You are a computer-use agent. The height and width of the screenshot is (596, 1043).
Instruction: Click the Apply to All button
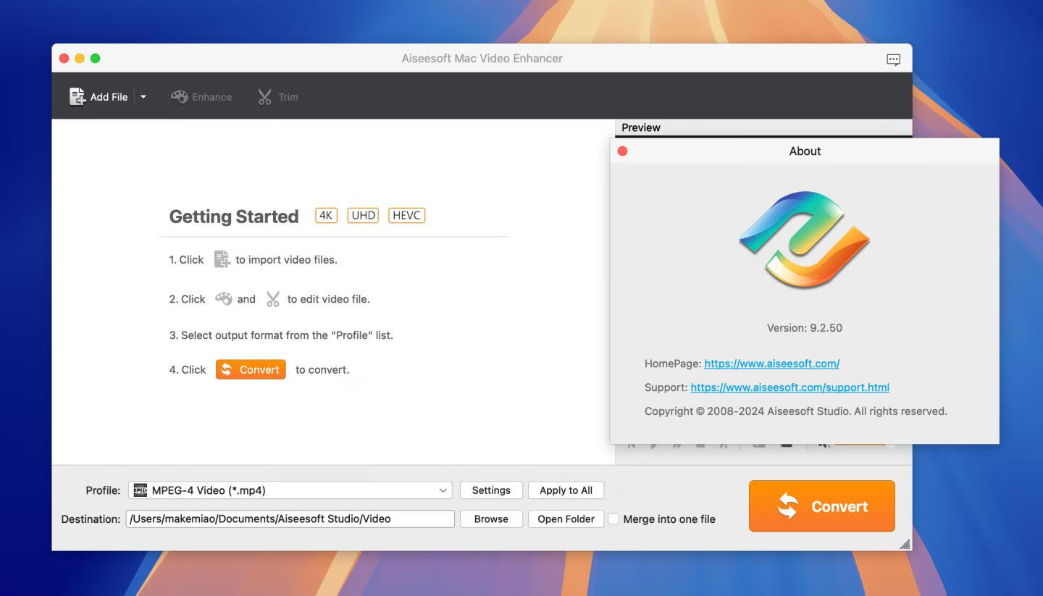(x=566, y=490)
